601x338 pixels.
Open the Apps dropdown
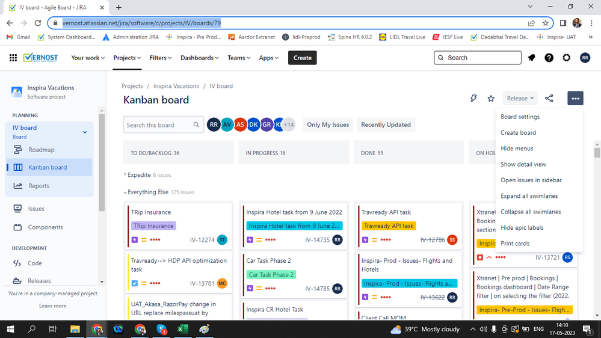pos(268,58)
